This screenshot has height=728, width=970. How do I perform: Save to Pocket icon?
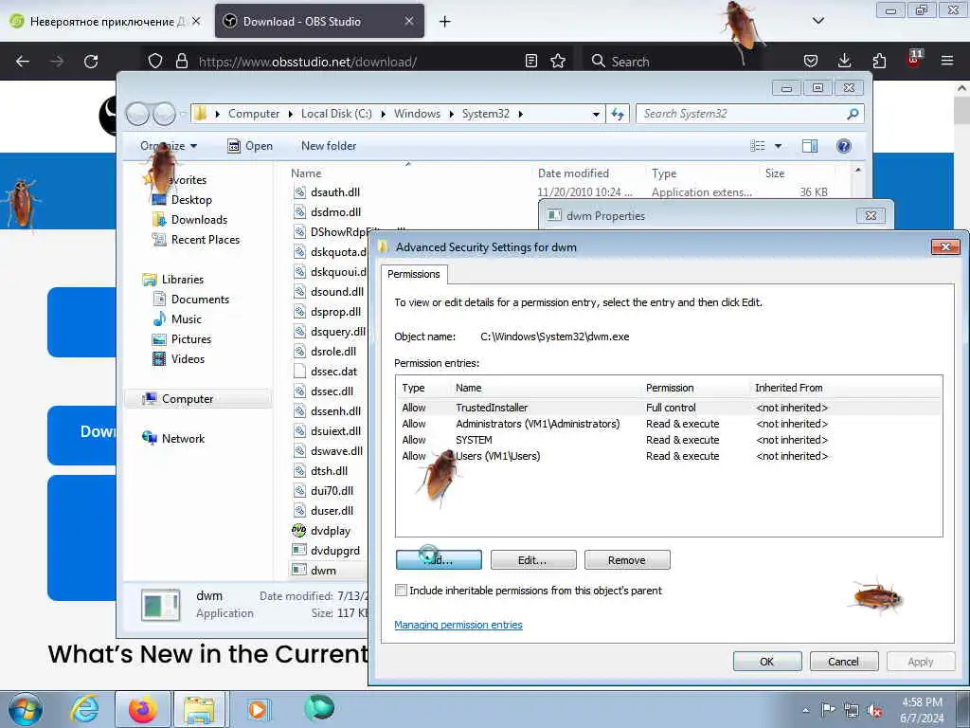click(x=811, y=61)
